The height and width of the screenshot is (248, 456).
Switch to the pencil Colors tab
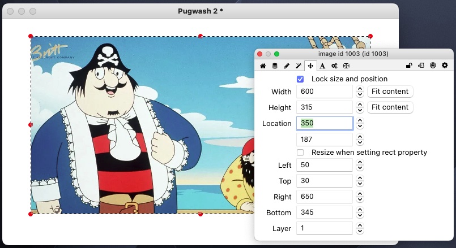287,66
